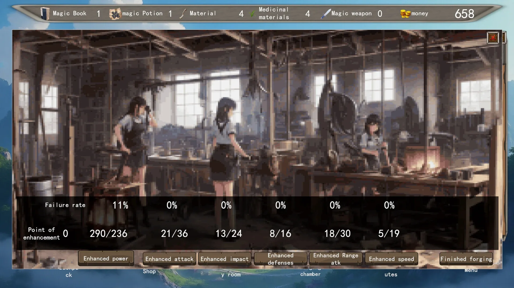514x288 pixels.
Task: Click the Material stick icon
Action: coord(183,14)
